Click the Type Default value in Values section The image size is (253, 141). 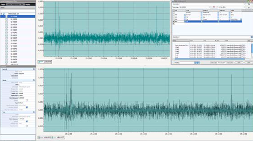coord(27,103)
